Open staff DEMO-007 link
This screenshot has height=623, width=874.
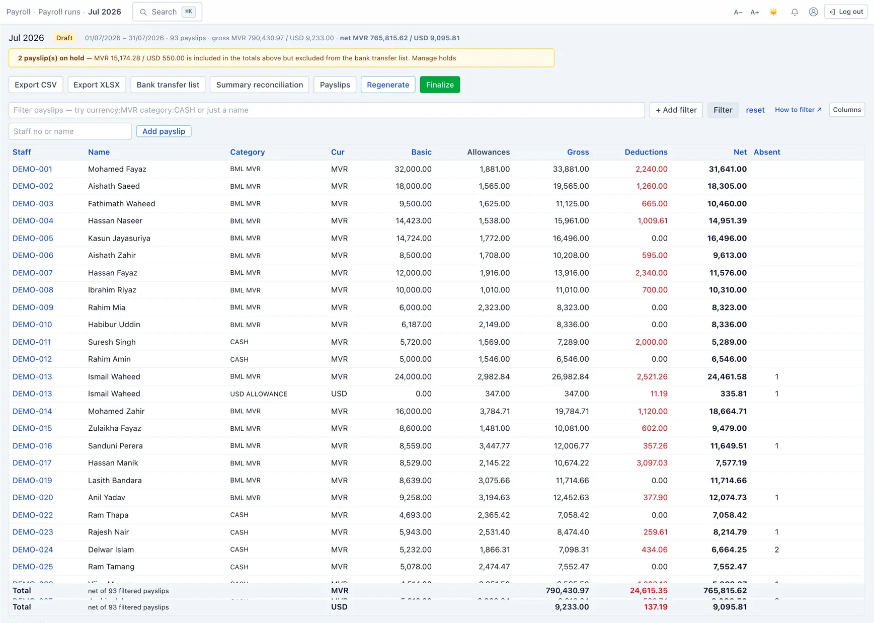pos(33,273)
